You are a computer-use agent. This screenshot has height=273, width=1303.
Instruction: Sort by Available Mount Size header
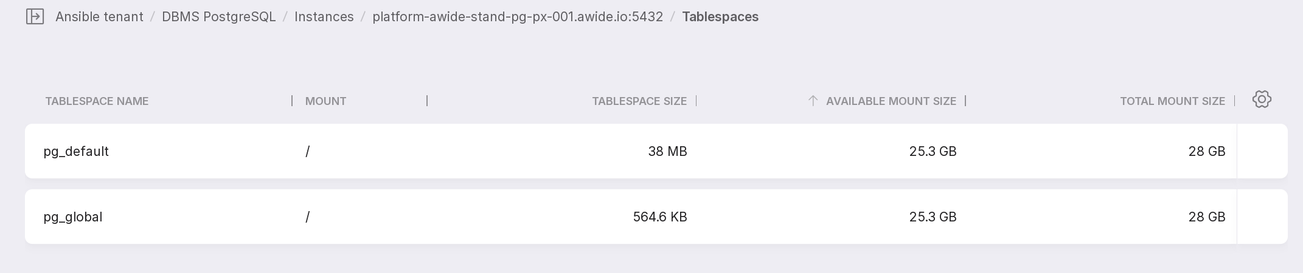click(x=891, y=101)
